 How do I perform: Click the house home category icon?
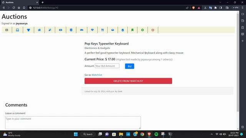point(39,30)
